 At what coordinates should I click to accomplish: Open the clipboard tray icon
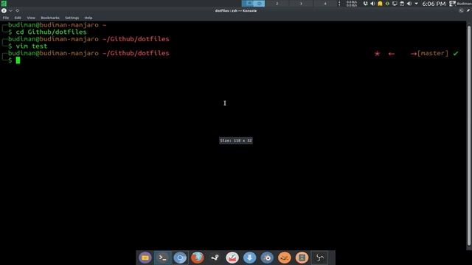point(402,4)
